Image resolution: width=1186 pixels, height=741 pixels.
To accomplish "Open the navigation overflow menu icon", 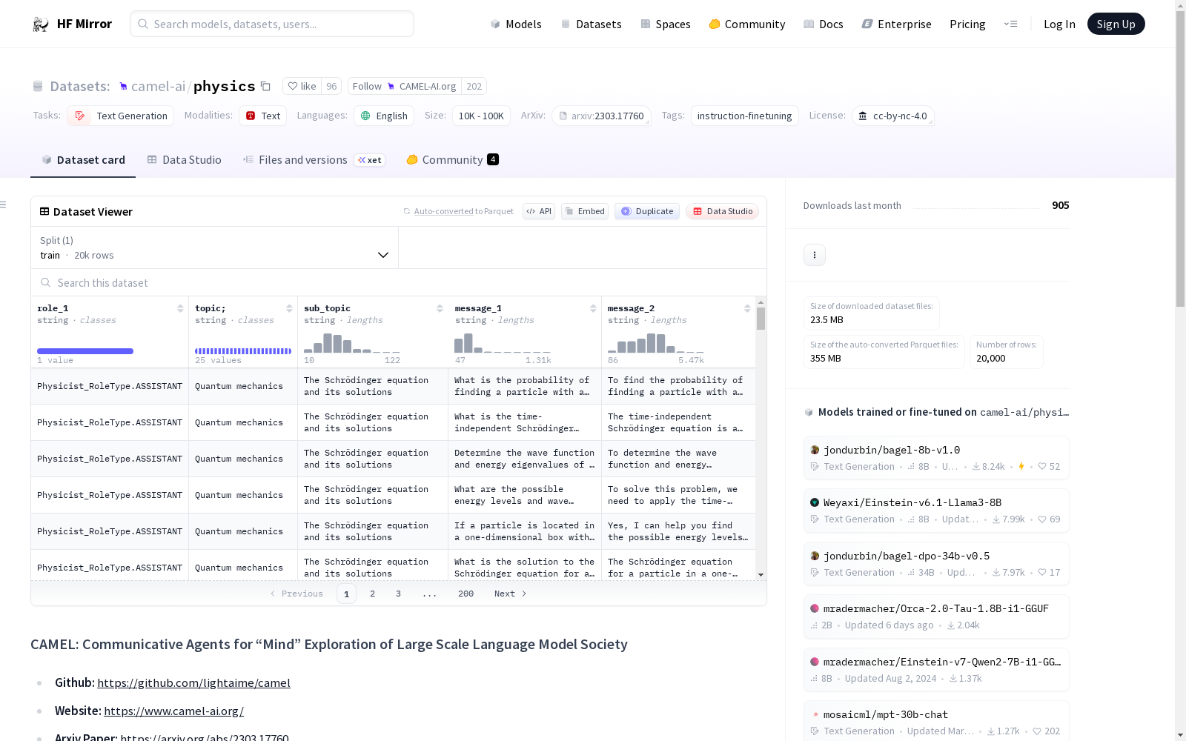I will [x=1010, y=24].
